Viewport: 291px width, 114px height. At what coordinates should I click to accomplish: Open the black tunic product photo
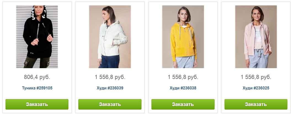[x=37, y=37]
